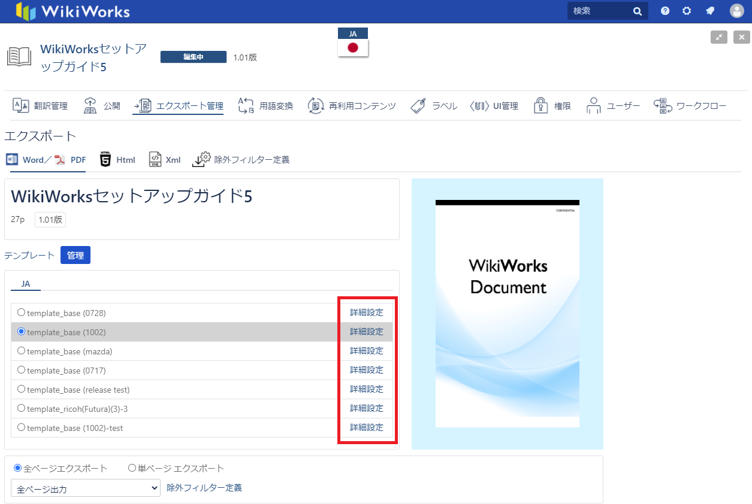Switch to the Xml export tab

point(165,160)
